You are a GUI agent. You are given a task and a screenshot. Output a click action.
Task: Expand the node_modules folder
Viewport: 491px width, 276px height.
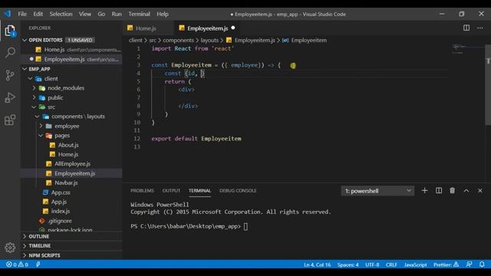(34, 88)
